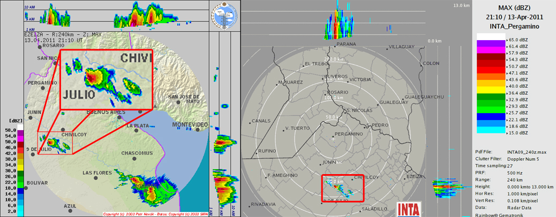Pick the 61.4 dBZ purple swatch

click(x=491, y=43)
